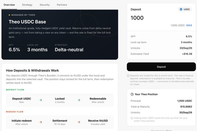Image resolution: width=197 pixels, height=131 pixels.
Task: Click the USDC token selector badge
Action: (x=185, y=9)
